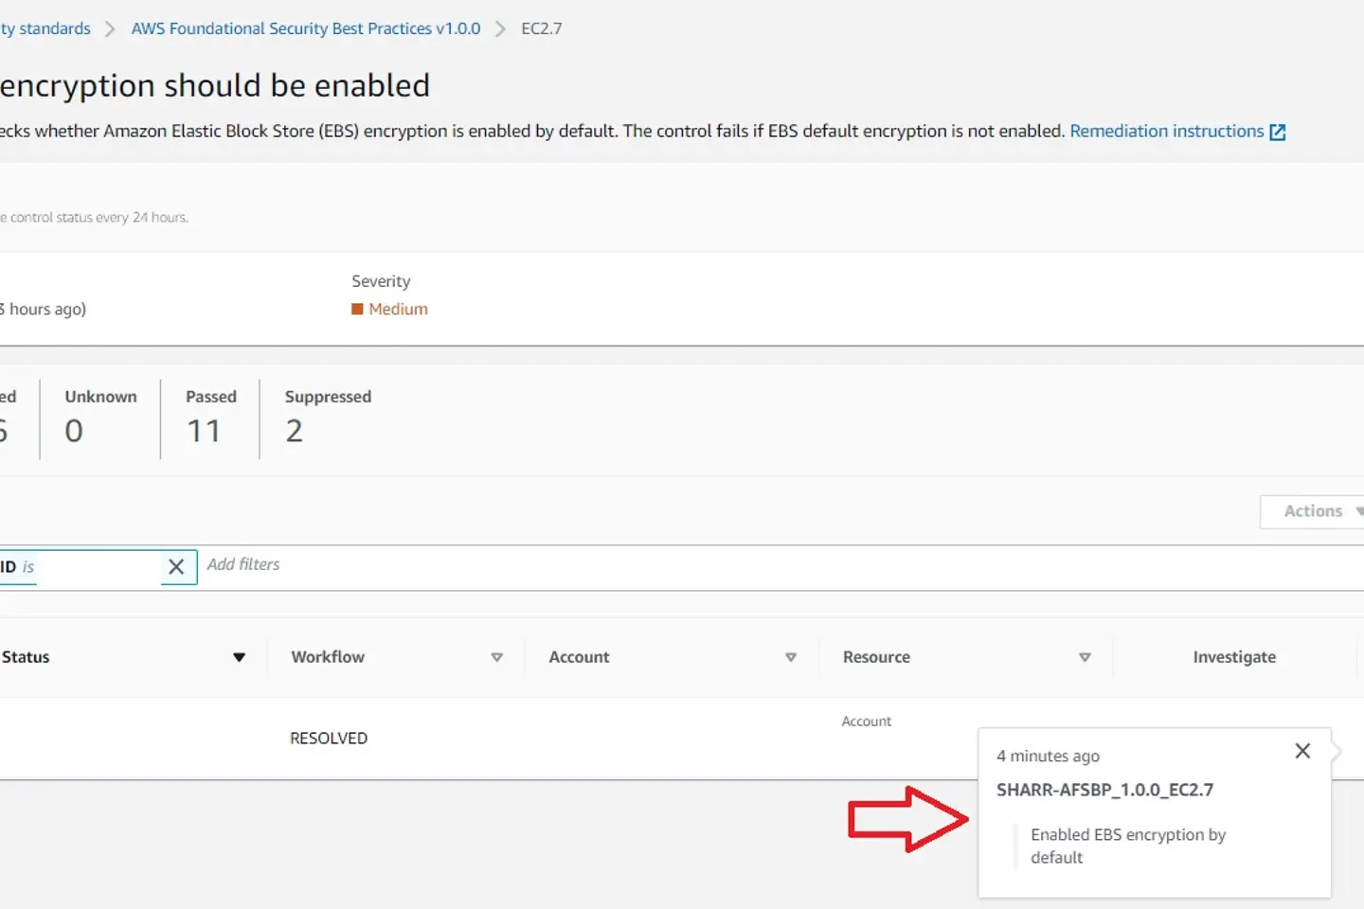Clear the ID filter with the X icon
Image resolution: width=1364 pixels, height=909 pixels.
pyautogui.click(x=176, y=567)
